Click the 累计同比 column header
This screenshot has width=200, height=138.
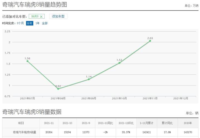coord(167,123)
